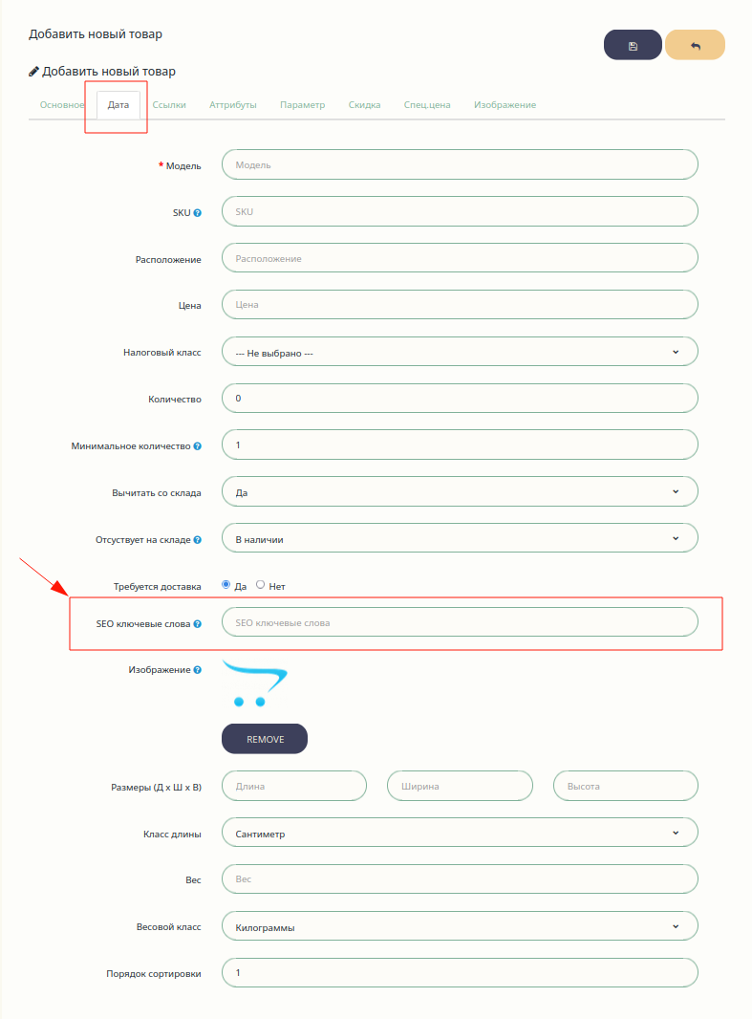
Task: Focus the Модель input field
Action: click(x=460, y=164)
